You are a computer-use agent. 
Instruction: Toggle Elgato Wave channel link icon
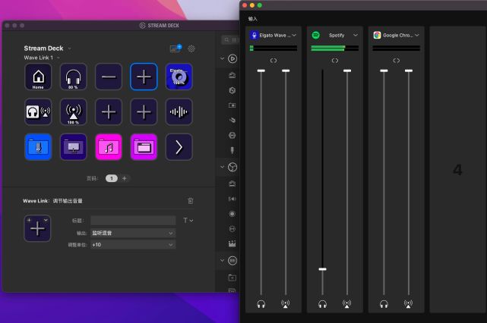(274, 61)
